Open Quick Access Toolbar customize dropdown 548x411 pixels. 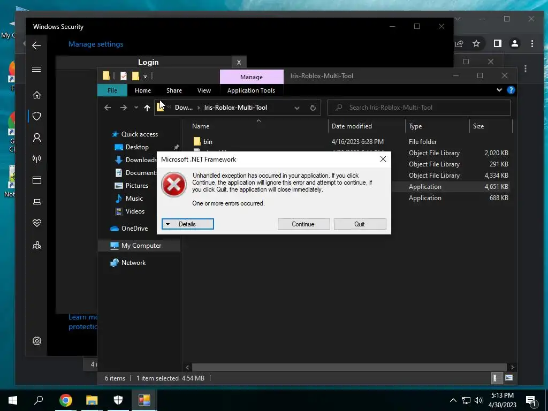click(145, 76)
